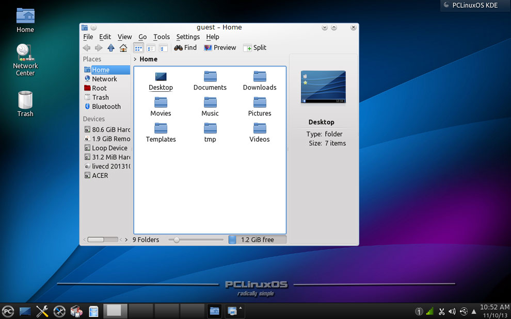Open the green network signal tray icon
The height and width of the screenshot is (319, 511).
[430, 311]
